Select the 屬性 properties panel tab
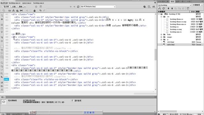 3,97
